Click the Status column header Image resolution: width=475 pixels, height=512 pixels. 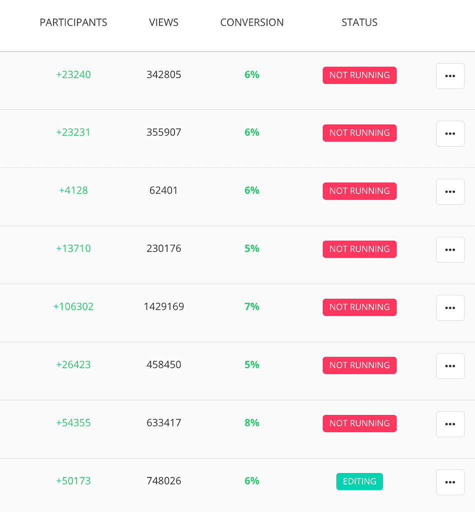point(359,23)
